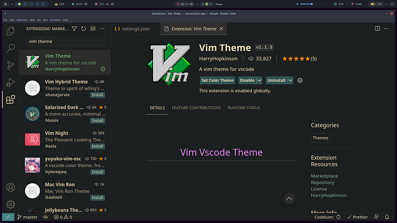Open the Accounts menu icon

10,187
